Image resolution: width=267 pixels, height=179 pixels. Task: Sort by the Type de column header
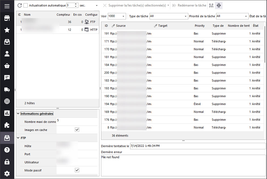[218, 26]
